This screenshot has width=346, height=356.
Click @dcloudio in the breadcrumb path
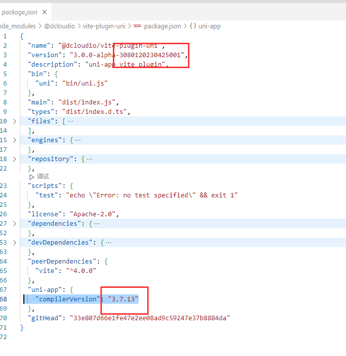click(60, 26)
